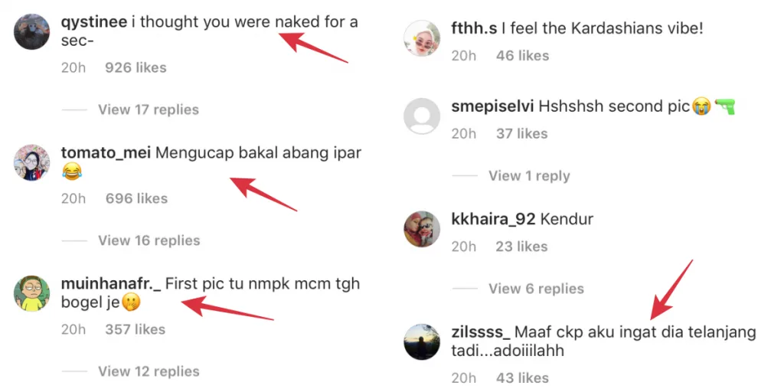The width and height of the screenshot is (784, 392).
Task: Open qystinee username link
Action: click(x=93, y=22)
